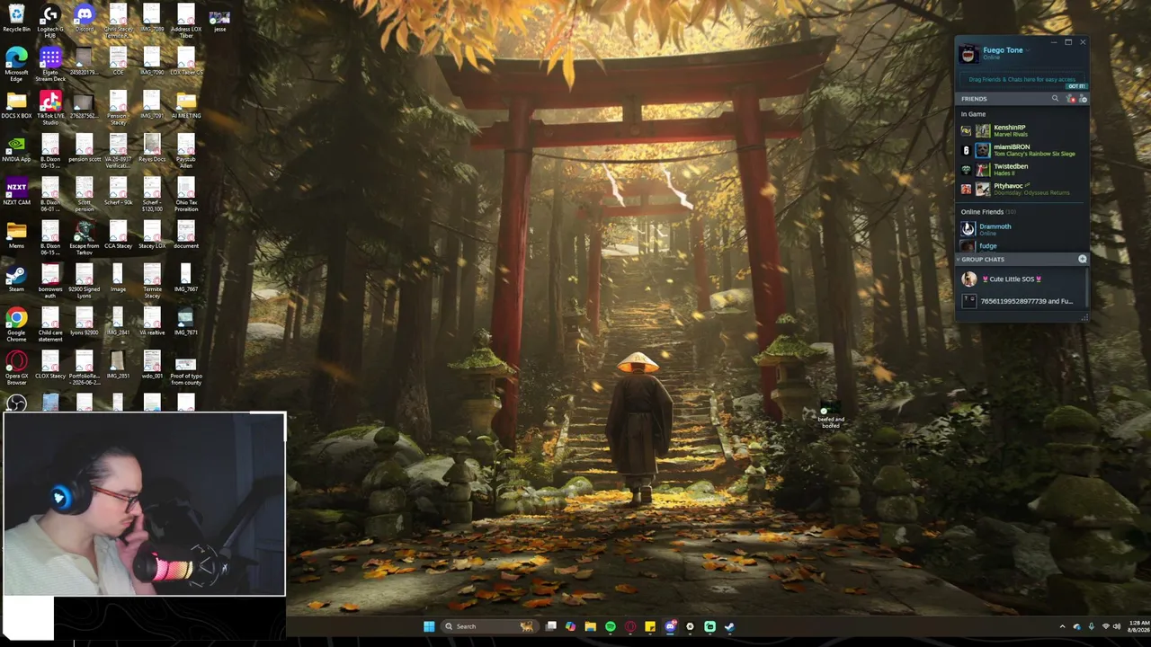The height and width of the screenshot is (647, 1151).
Task: Open chat with KenshinRP
Action: pos(1022,130)
